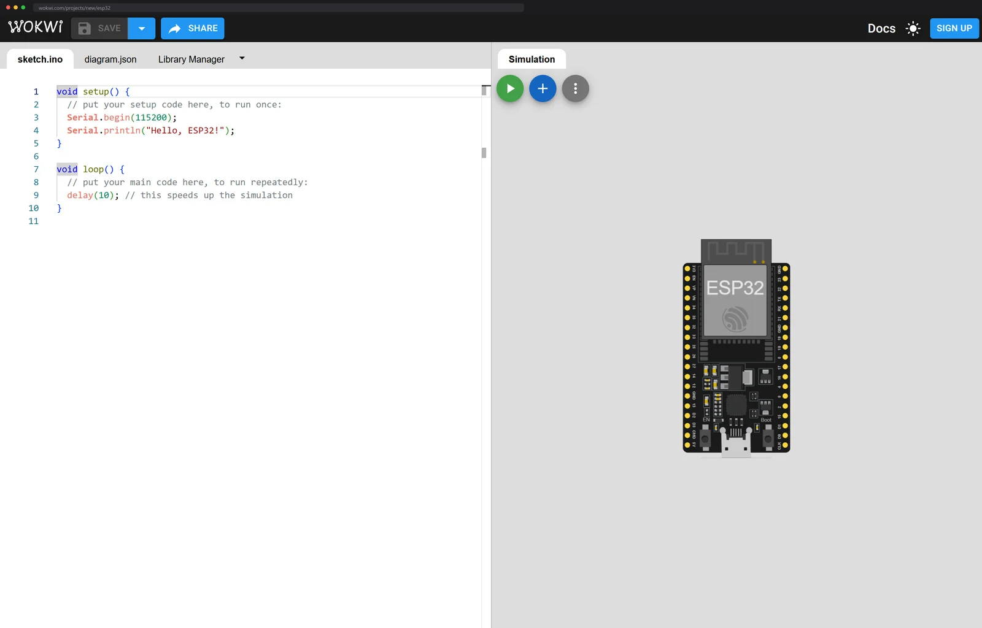Switch to the sketch.ino tab
The width and height of the screenshot is (982, 628).
click(x=40, y=59)
